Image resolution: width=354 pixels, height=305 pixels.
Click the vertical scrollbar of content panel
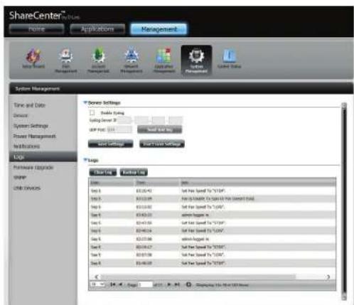click(x=344, y=200)
